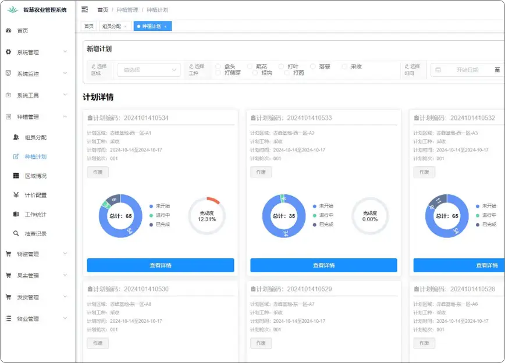Viewport: 505px width, 363px height.
Task: Open details with first card's 查看详情 button
Action: coord(161,265)
